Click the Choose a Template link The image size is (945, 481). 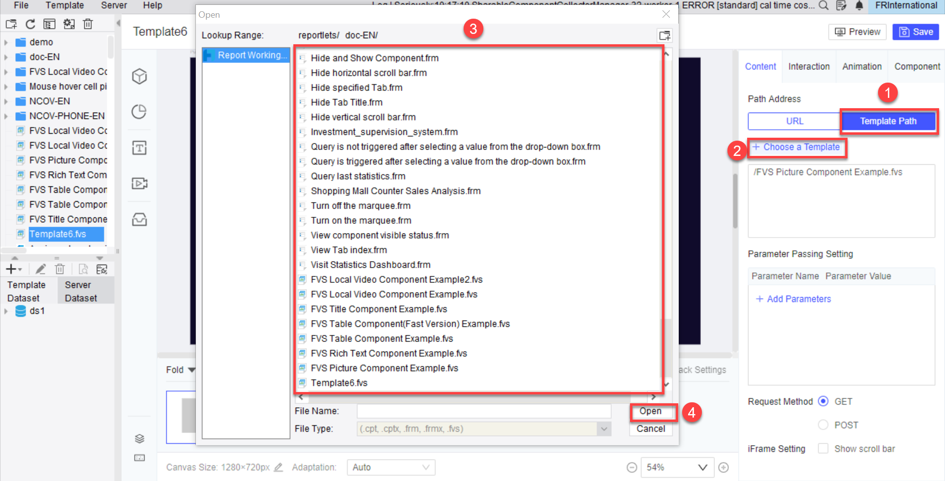[x=797, y=147]
